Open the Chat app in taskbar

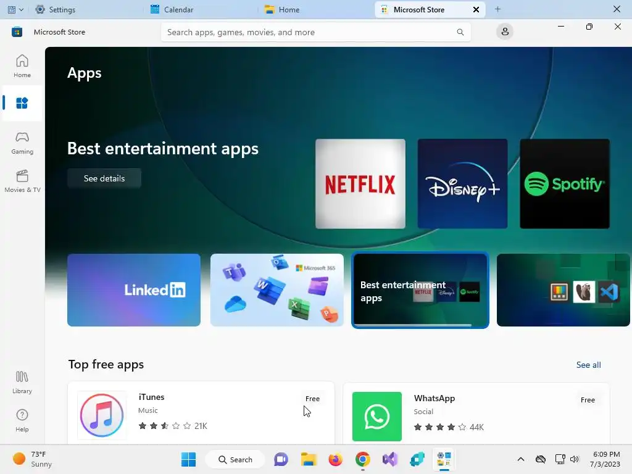coord(281,459)
